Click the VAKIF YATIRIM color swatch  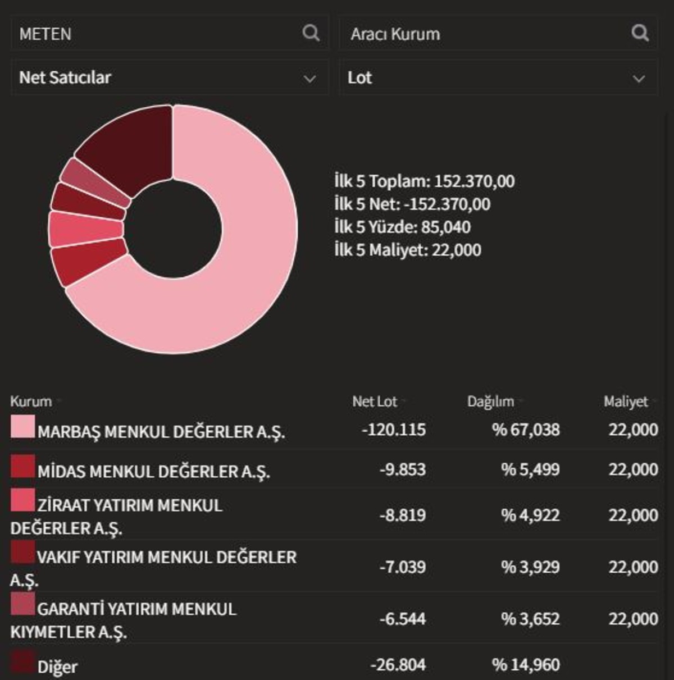click(x=22, y=551)
